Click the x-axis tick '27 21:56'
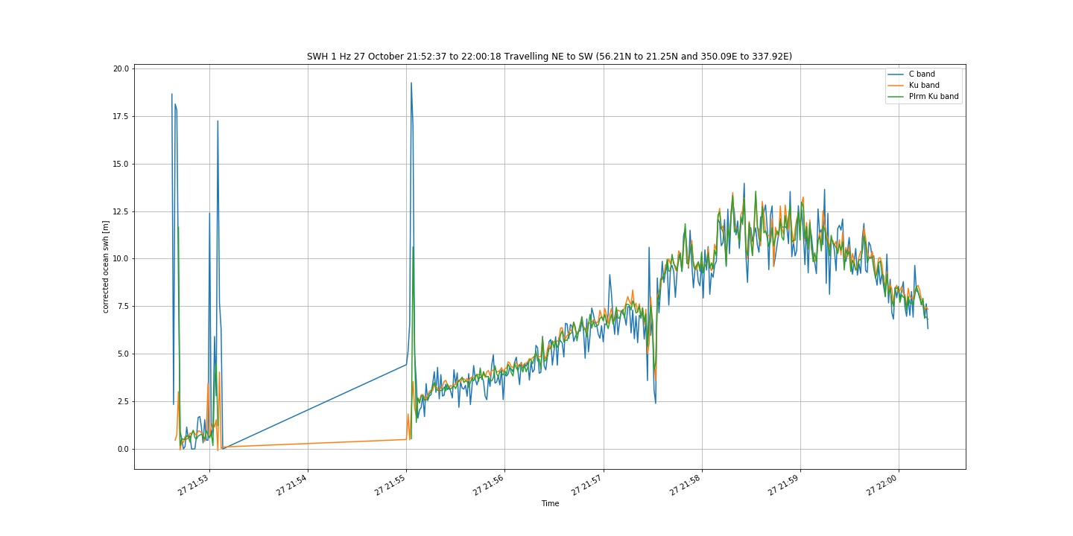Image resolution: width=1073 pixels, height=536 pixels. coord(490,485)
